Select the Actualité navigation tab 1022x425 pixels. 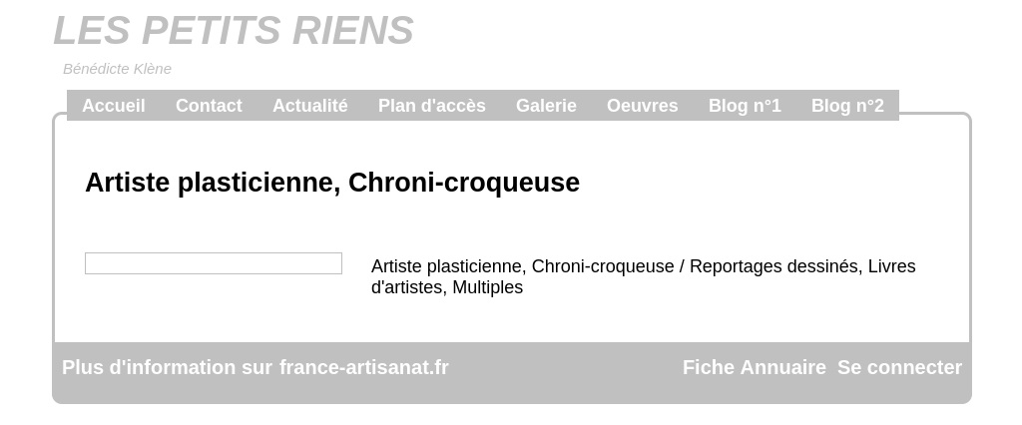point(310,106)
